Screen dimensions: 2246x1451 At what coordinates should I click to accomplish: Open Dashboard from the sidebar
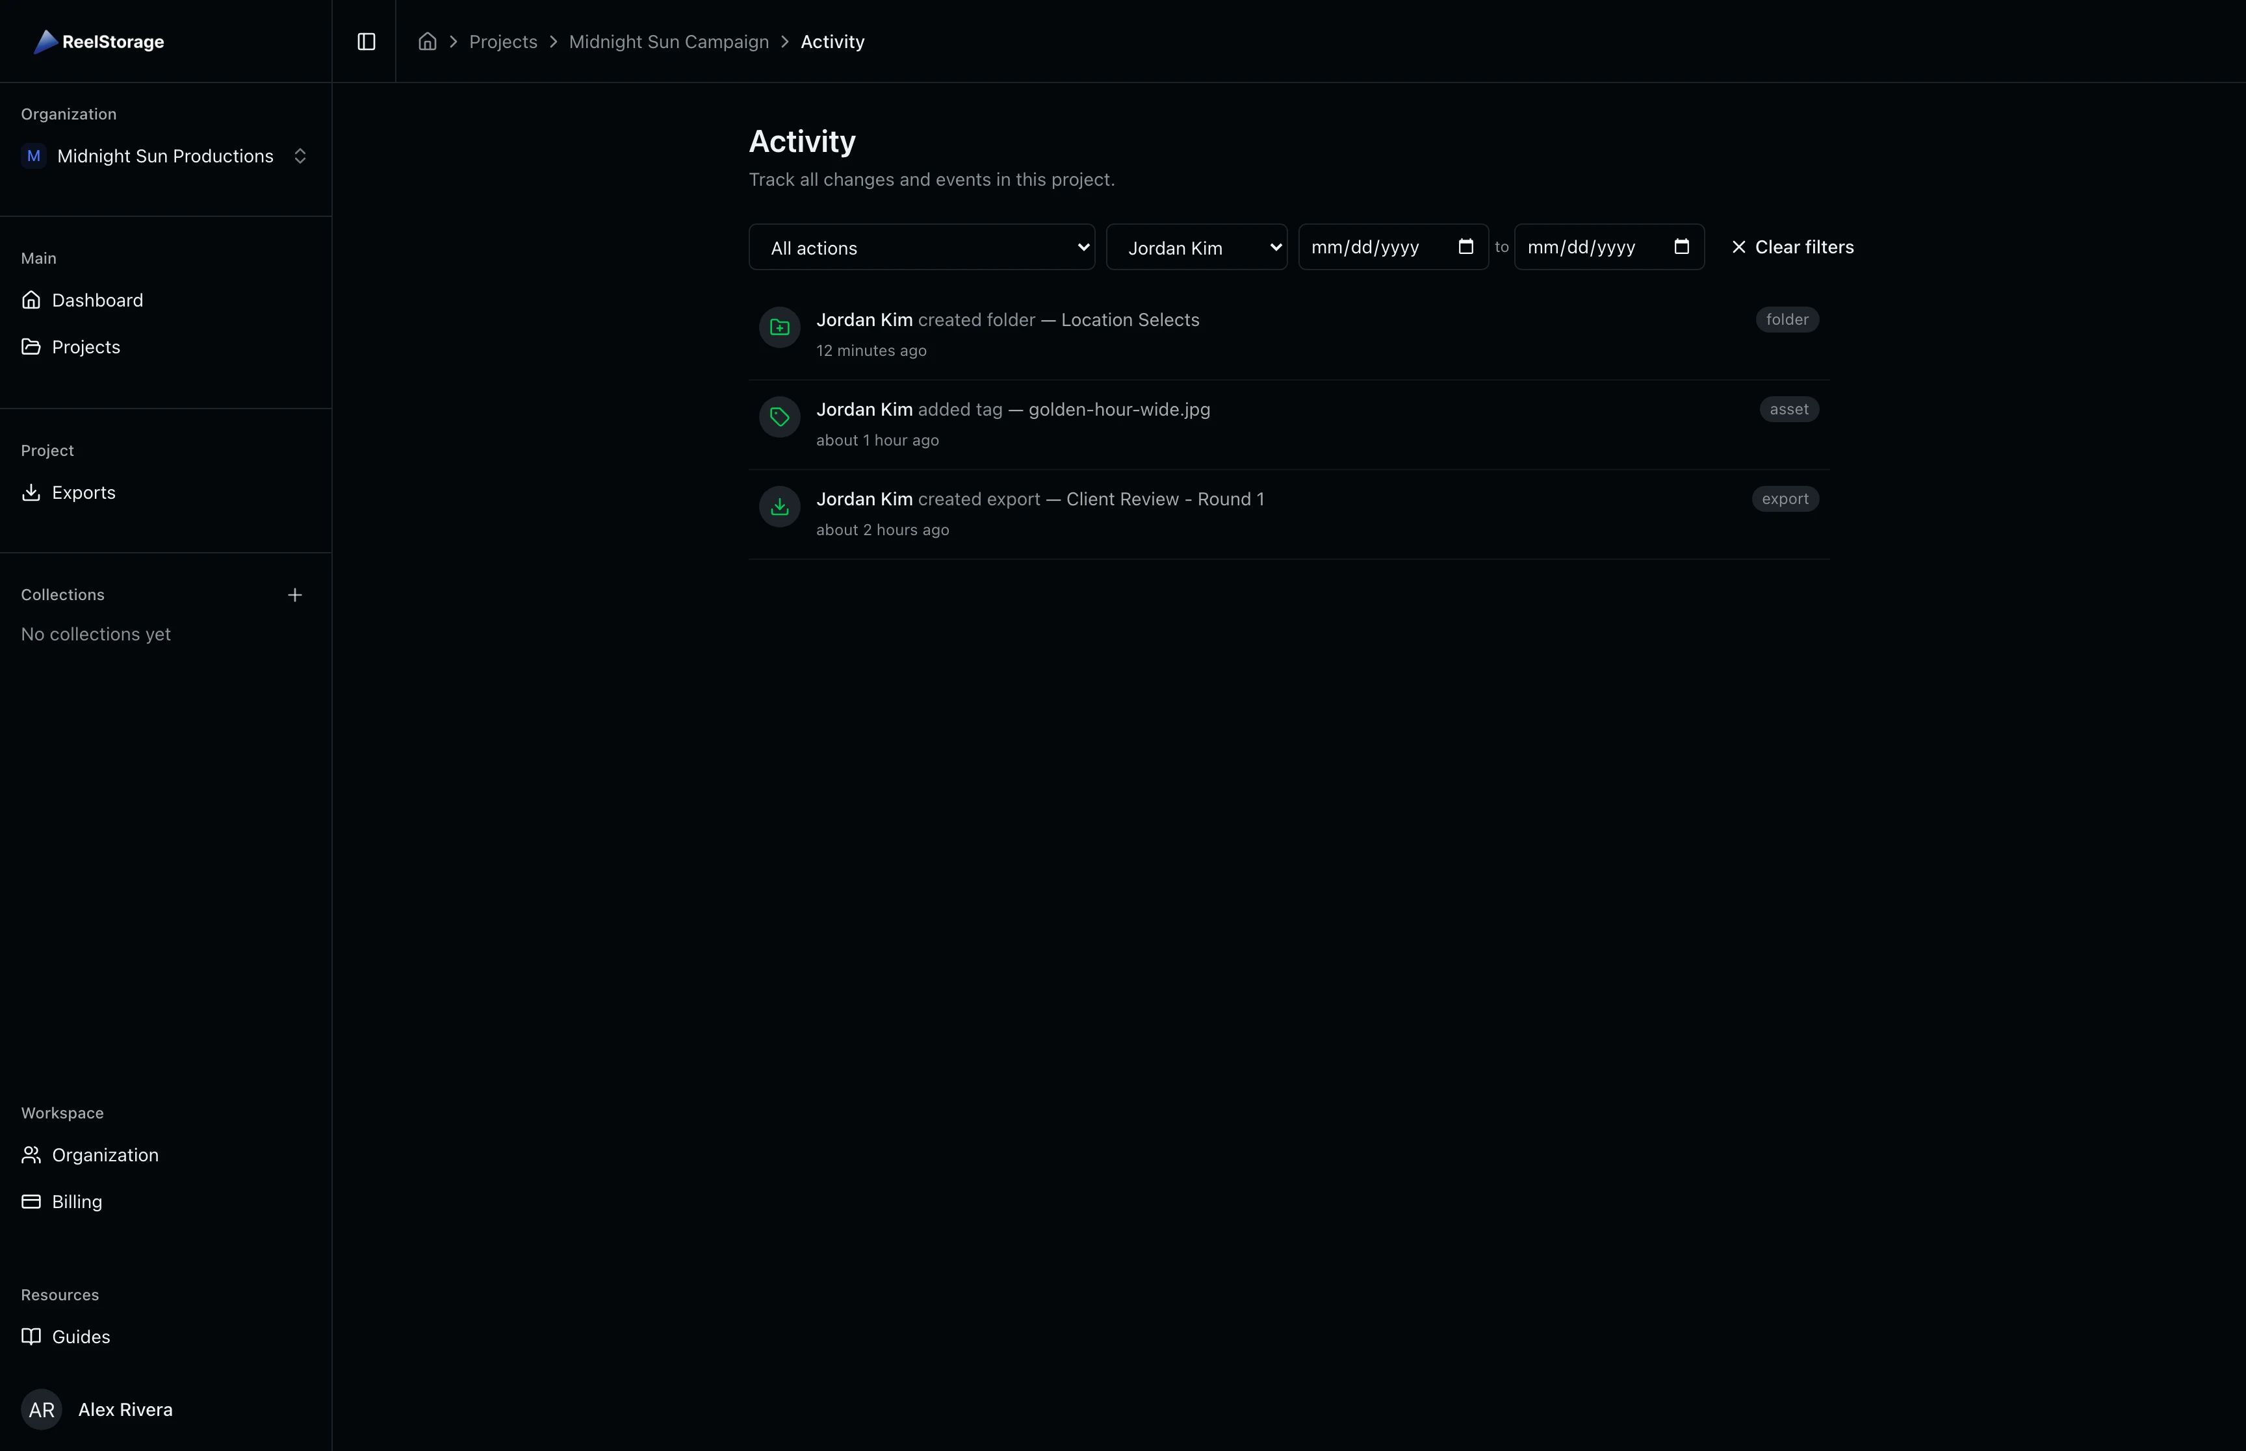[97, 299]
